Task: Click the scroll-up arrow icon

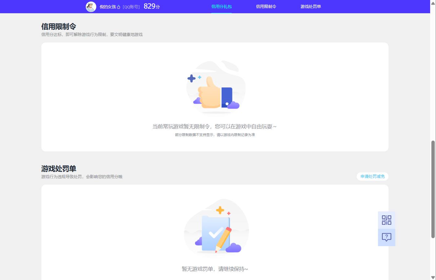Action: (433, 3)
